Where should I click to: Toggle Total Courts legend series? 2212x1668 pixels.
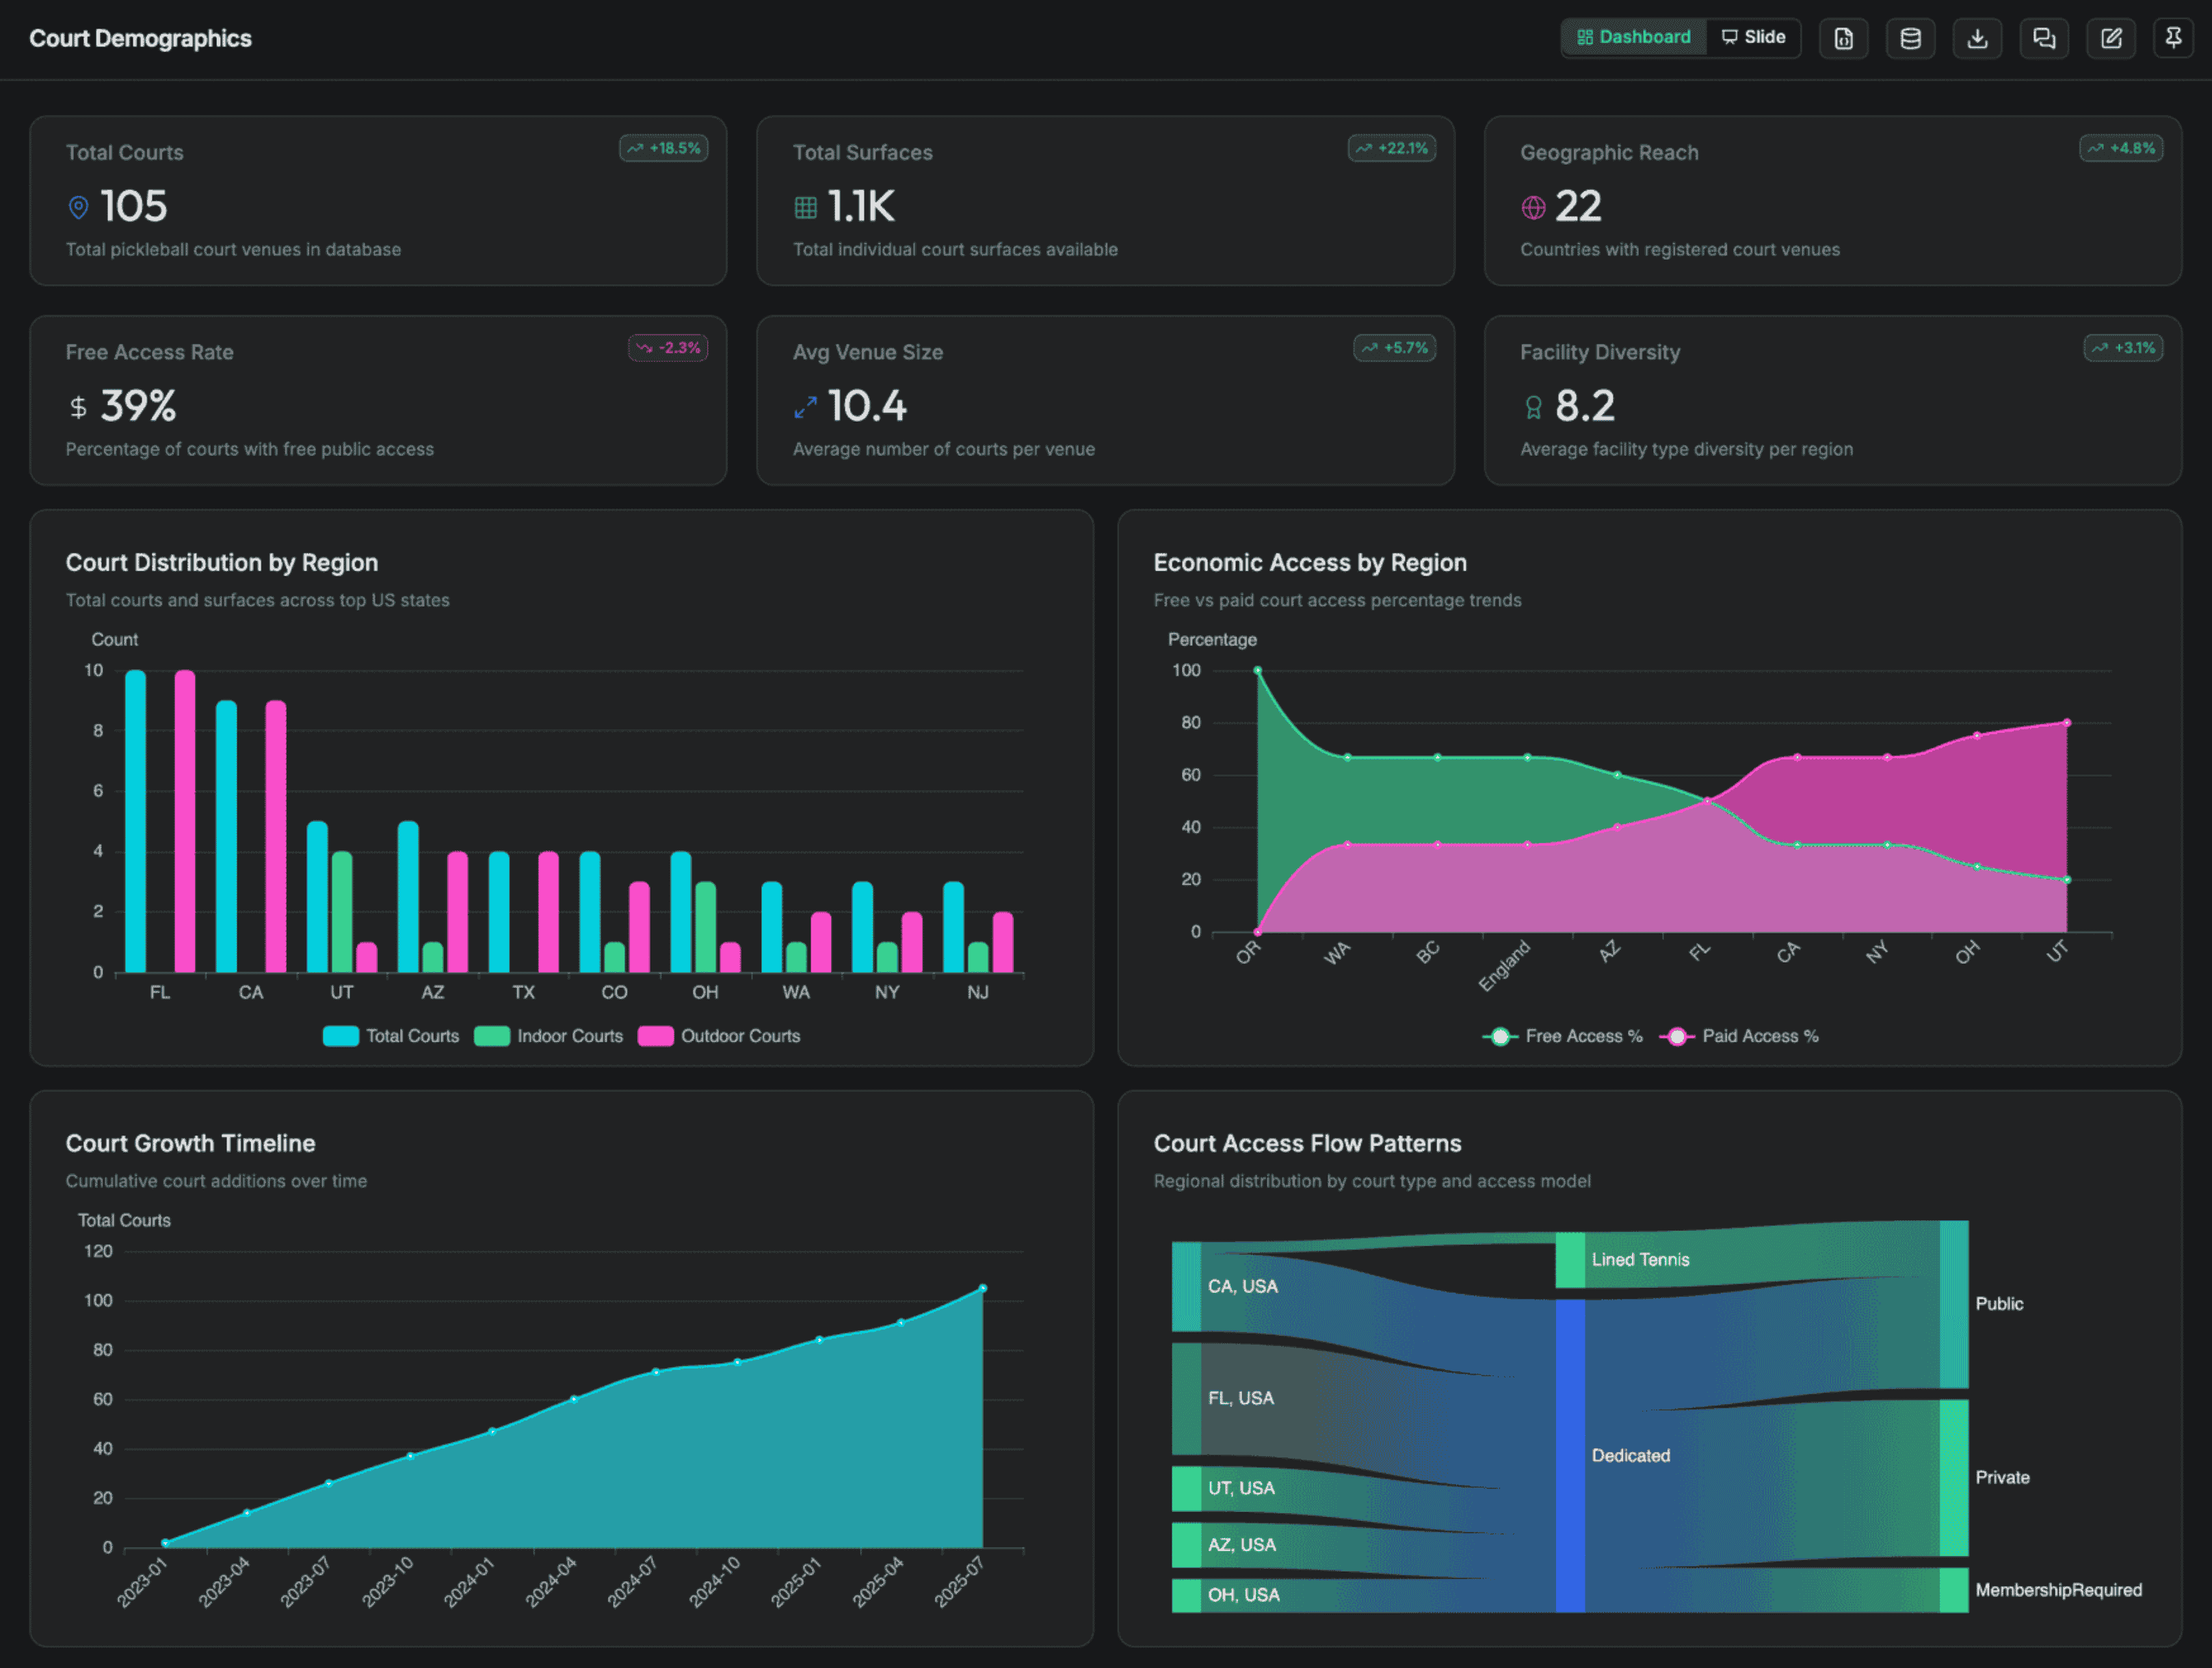(391, 1036)
